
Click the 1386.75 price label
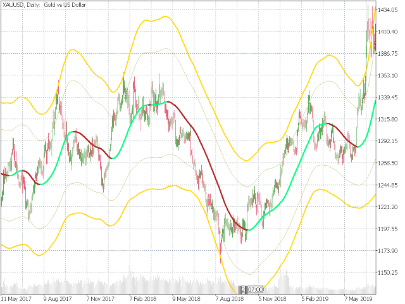(x=387, y=53)
